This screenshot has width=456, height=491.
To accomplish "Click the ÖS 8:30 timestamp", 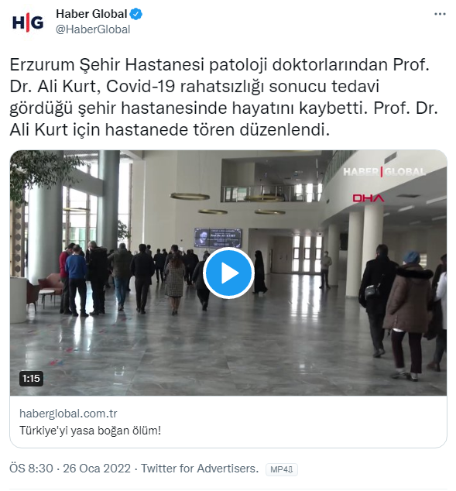I will point(31,469).
